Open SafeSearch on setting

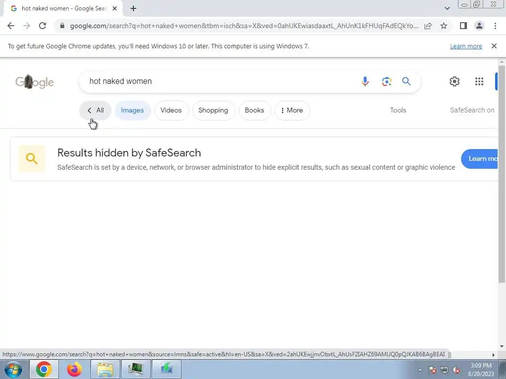coord(472,110)
